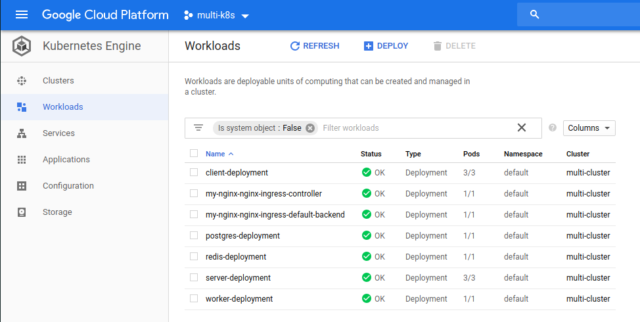Image resolution: width=640 pixels, height=322 pixels.
Task: Click the green status check for server-deployment
Action: click(x=367, y=277)
